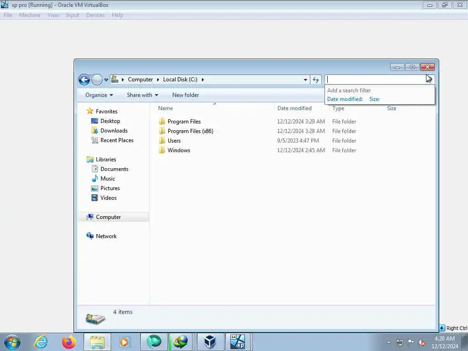Click the drive icon in details pane

tap(96, 318)
